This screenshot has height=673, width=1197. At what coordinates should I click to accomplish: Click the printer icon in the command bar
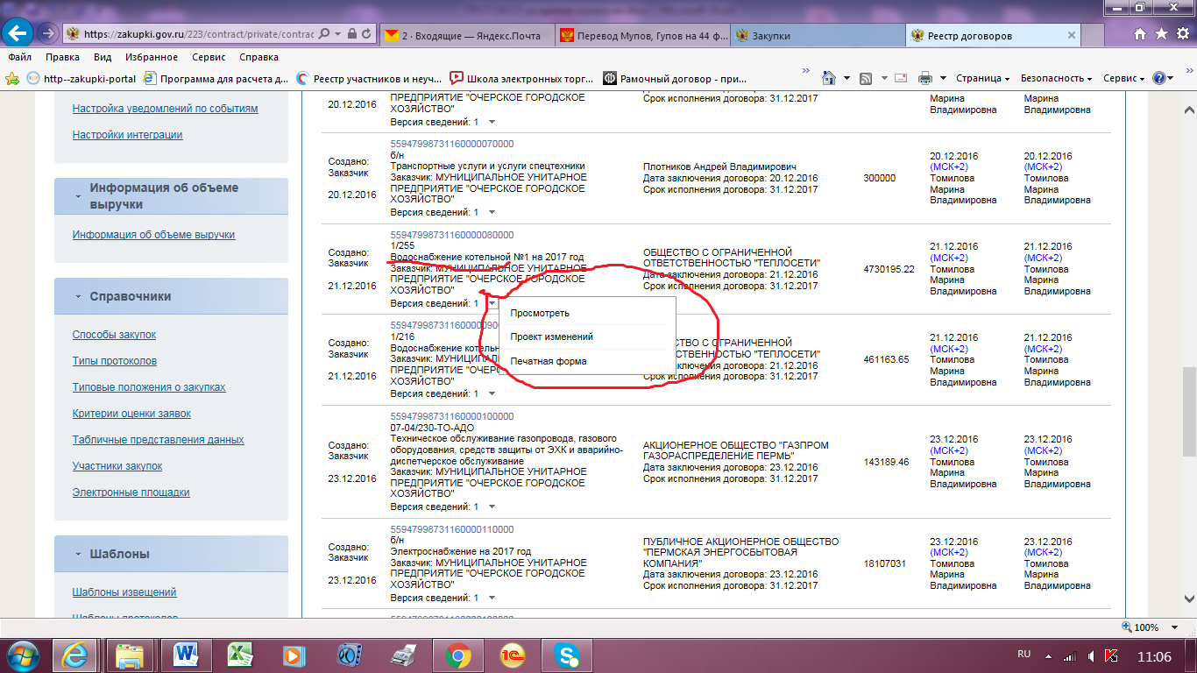pos(925,78)
